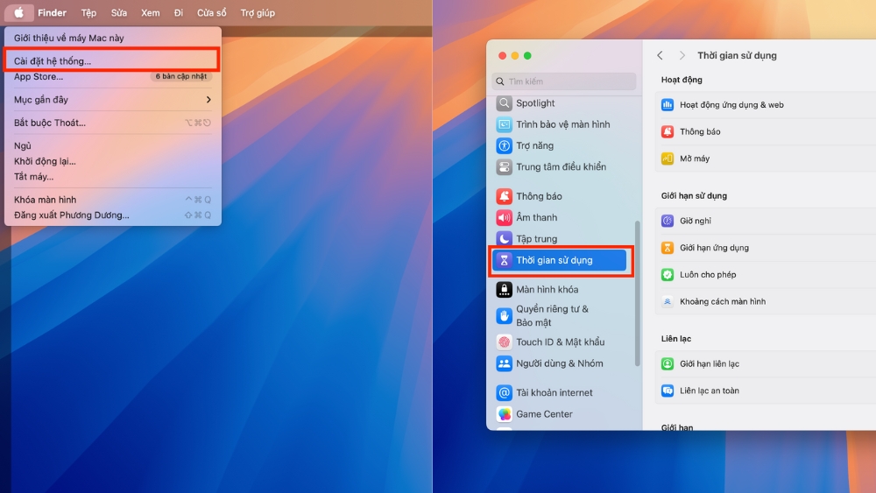Expand the Mục gần đây submenu arrow

coord(208,99)
